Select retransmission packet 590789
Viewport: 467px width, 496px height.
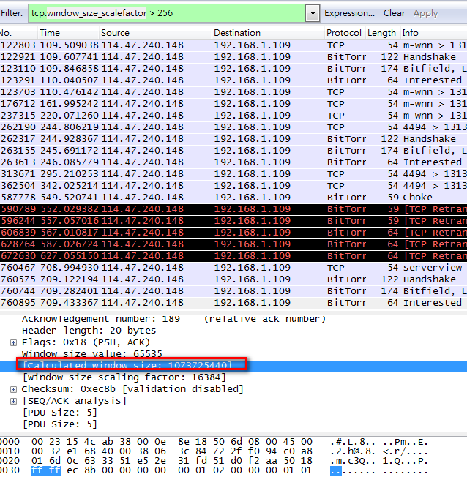tap(233, 209)
